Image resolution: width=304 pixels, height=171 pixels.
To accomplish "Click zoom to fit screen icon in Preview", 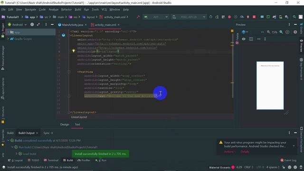I will point(287,32).
